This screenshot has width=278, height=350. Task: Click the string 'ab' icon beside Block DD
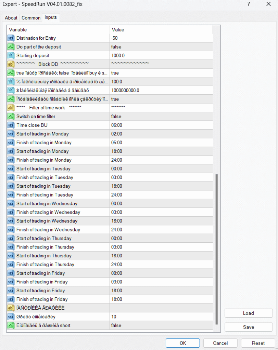pos(11,64)
